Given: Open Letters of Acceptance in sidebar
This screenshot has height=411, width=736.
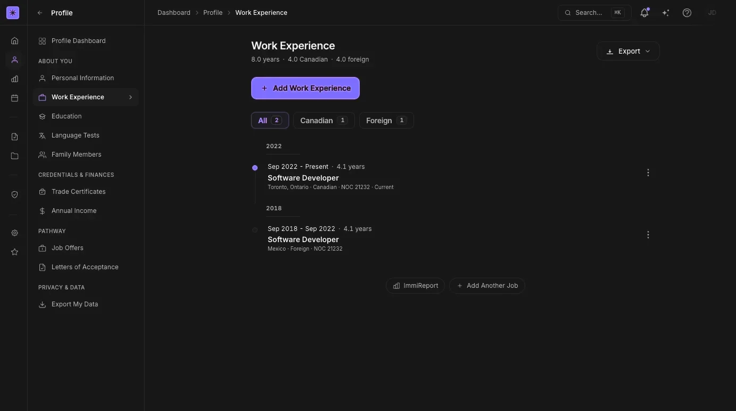Looking at the screenshot, I should (x=86, y=267).
